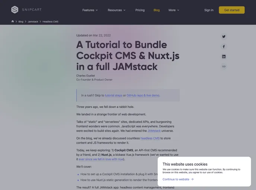Click the Get started button
The image size is (256, 190).
pyautogui.click(x=231, y=10)
